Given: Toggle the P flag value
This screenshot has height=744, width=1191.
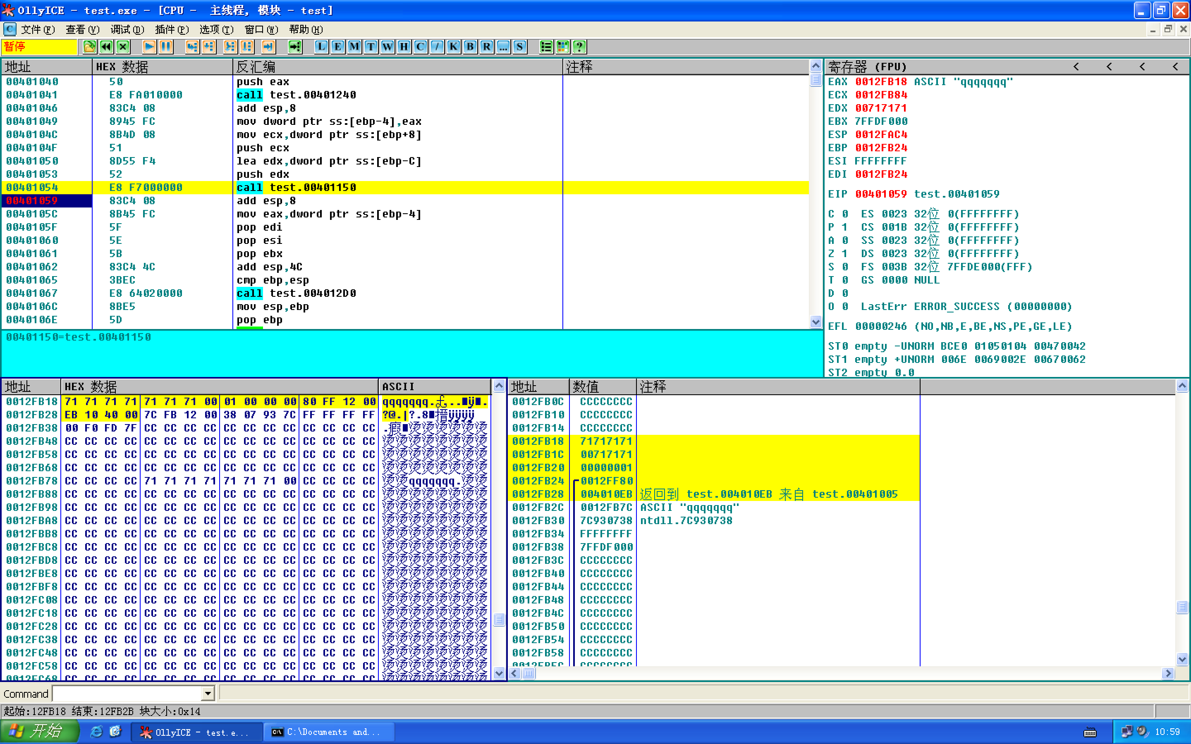Looking at the screenshot, I should tap(845, 227).
